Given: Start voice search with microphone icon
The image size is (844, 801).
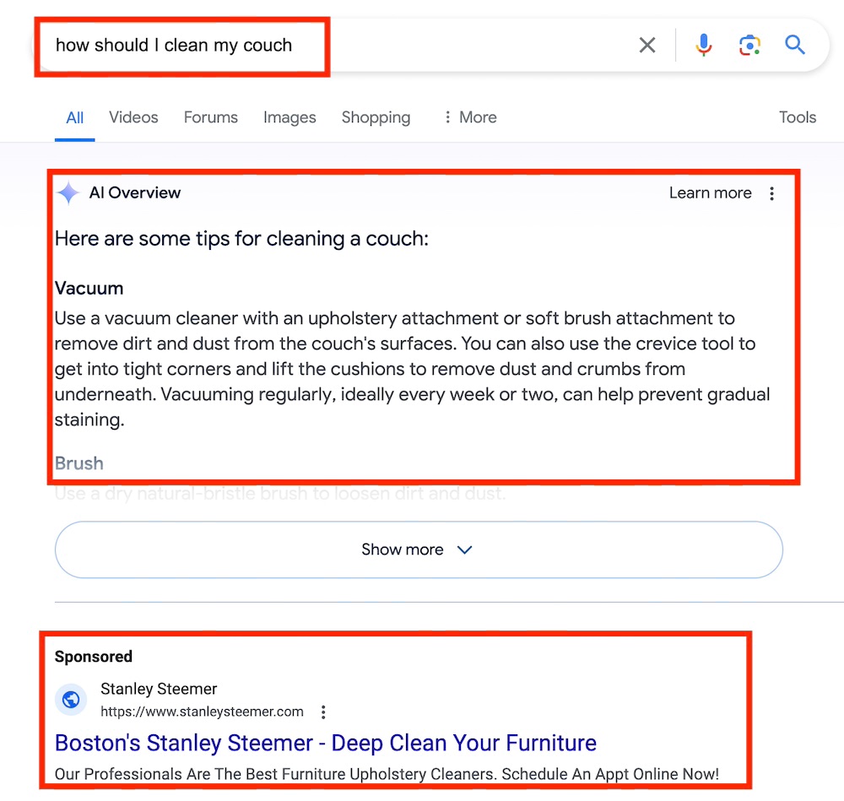Looking at the screenshot, I should tap(703, 45).
